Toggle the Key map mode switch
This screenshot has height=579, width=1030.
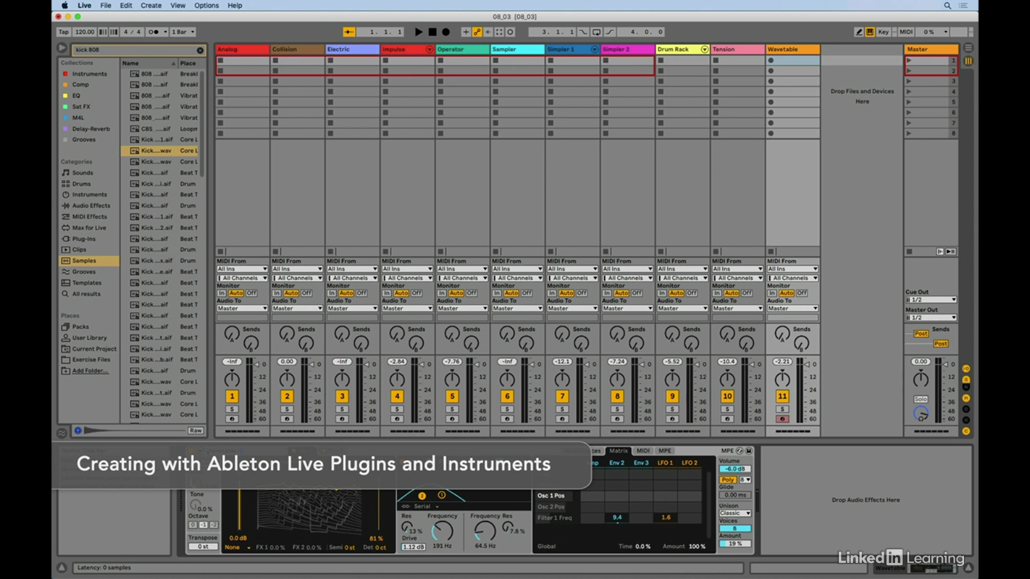(x=883, y=32)
